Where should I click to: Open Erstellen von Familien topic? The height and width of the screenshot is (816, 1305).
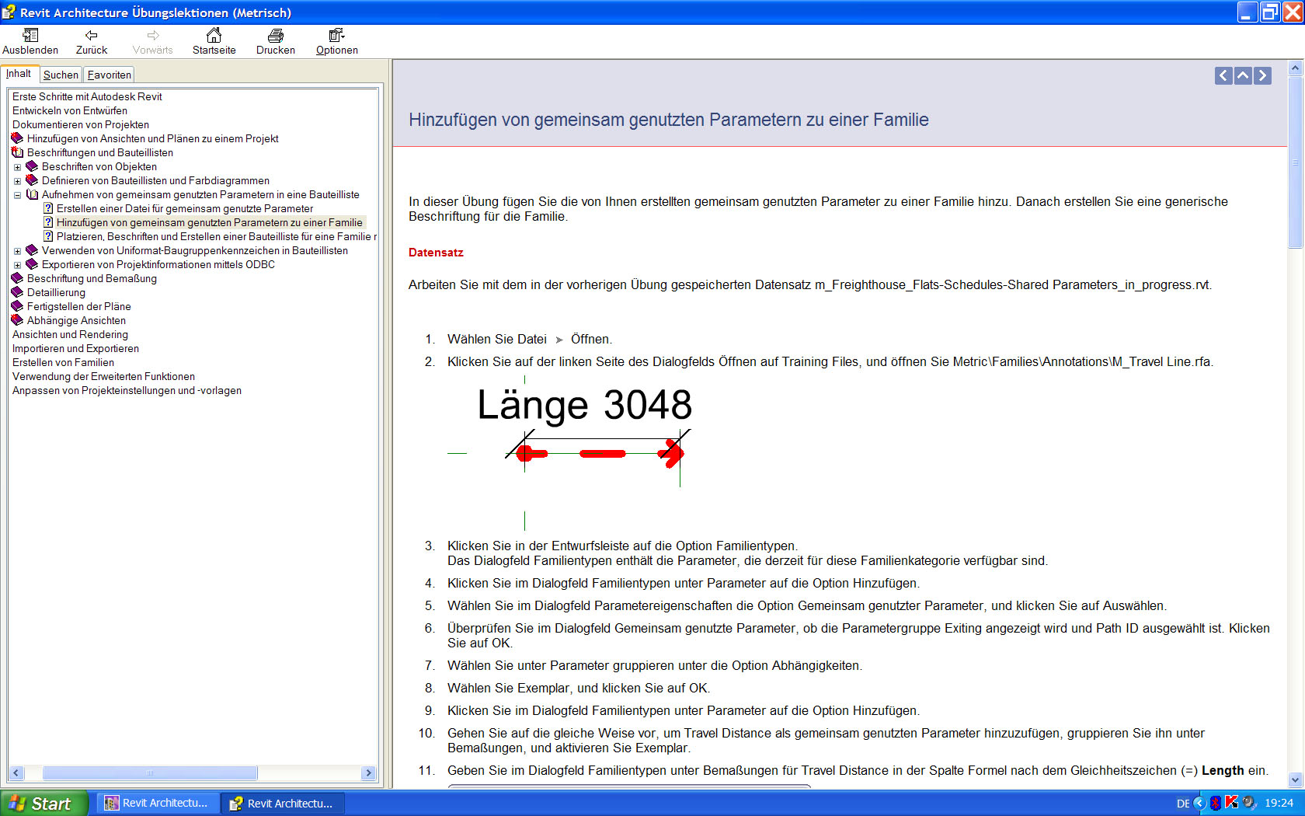(63, 362)
